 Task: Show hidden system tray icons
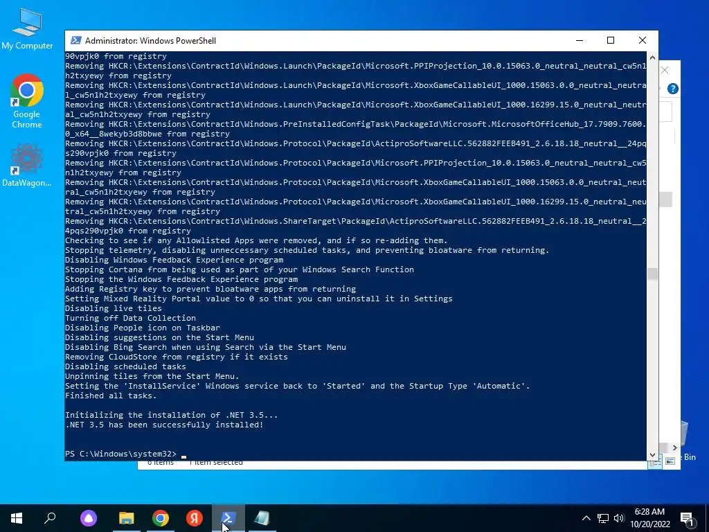click(586, 518)
